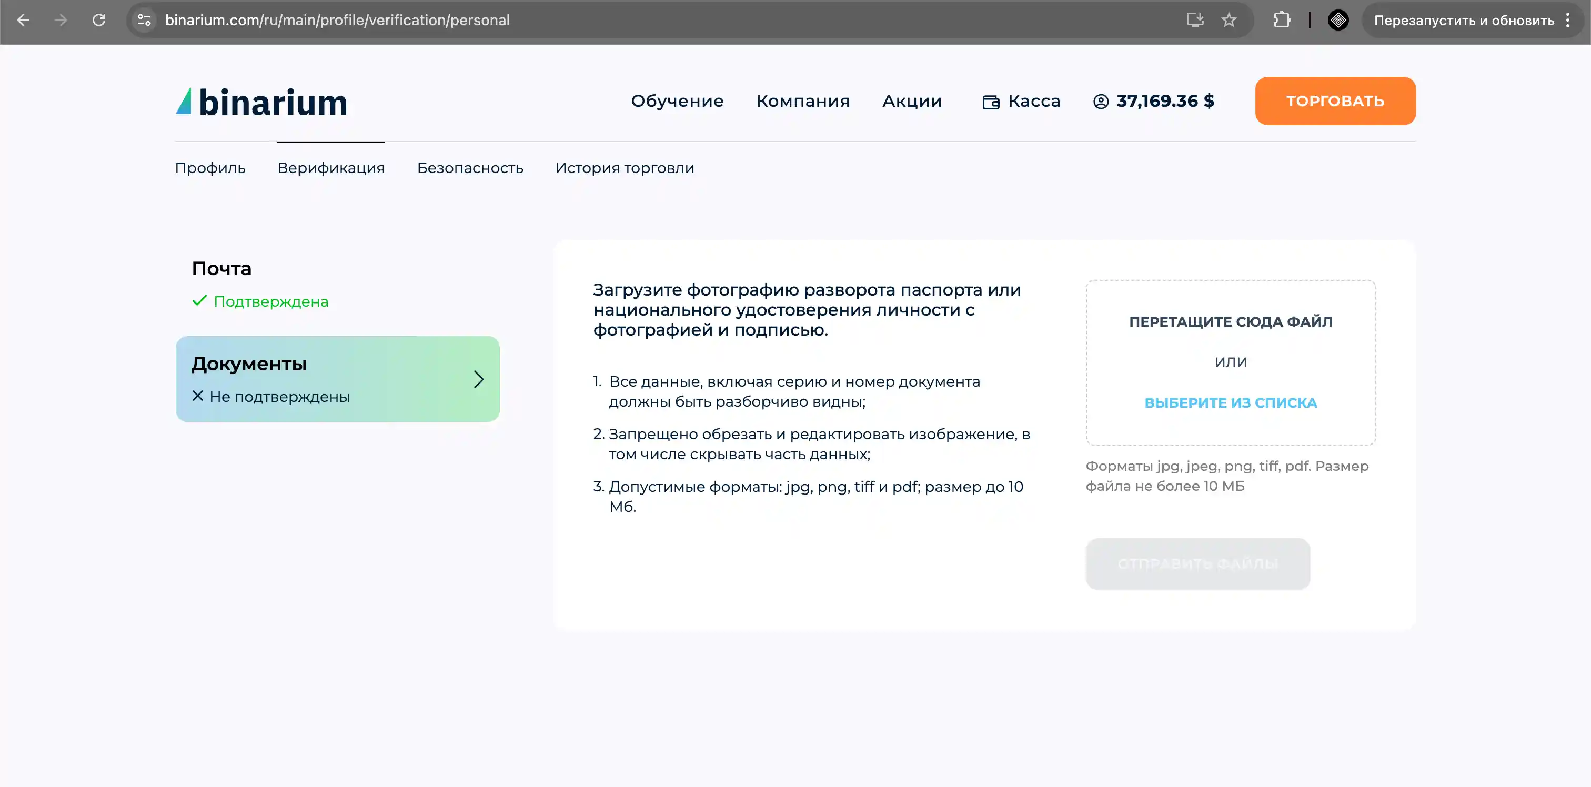Bookmark this page with the star icon
The height and width of the screenshot is (787, 1591).
coord(1229,21)
